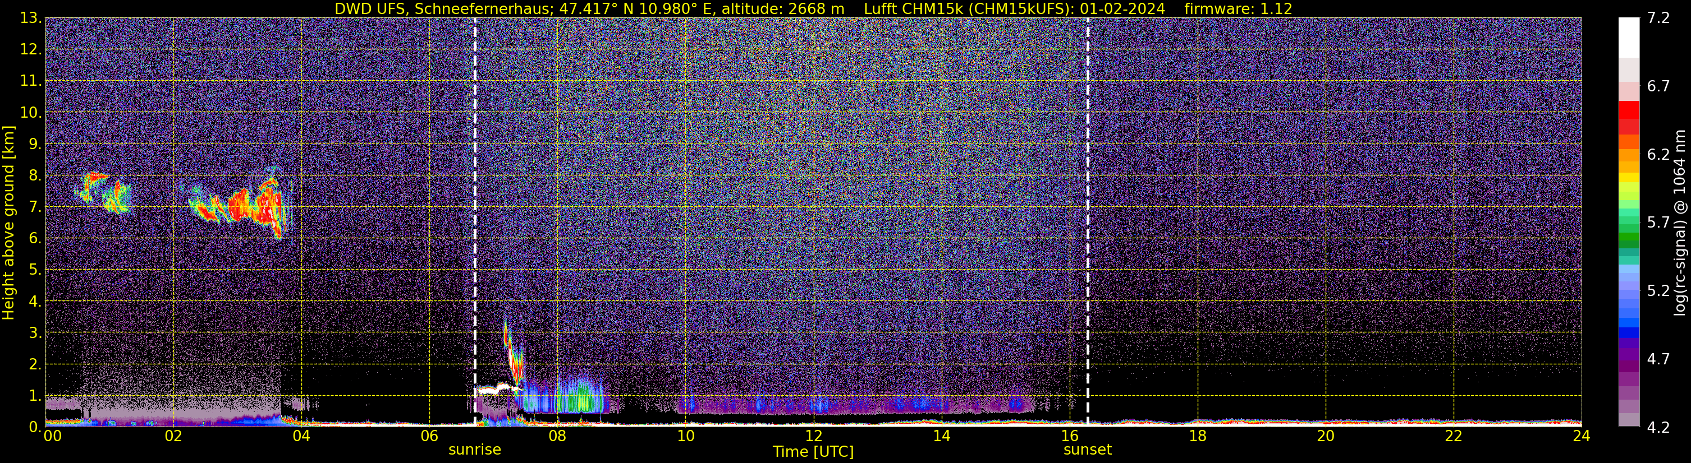Click the "00" time axis tick label
Viewport: 1691px width, 463px height.
(x=52, y=436)
